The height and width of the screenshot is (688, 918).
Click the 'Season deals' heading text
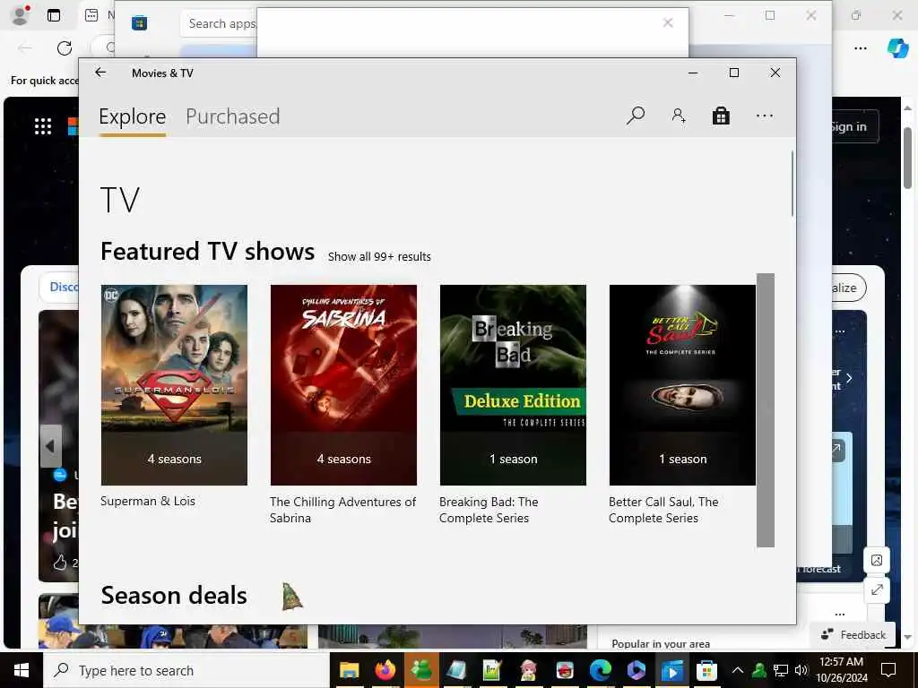point(174,596)
